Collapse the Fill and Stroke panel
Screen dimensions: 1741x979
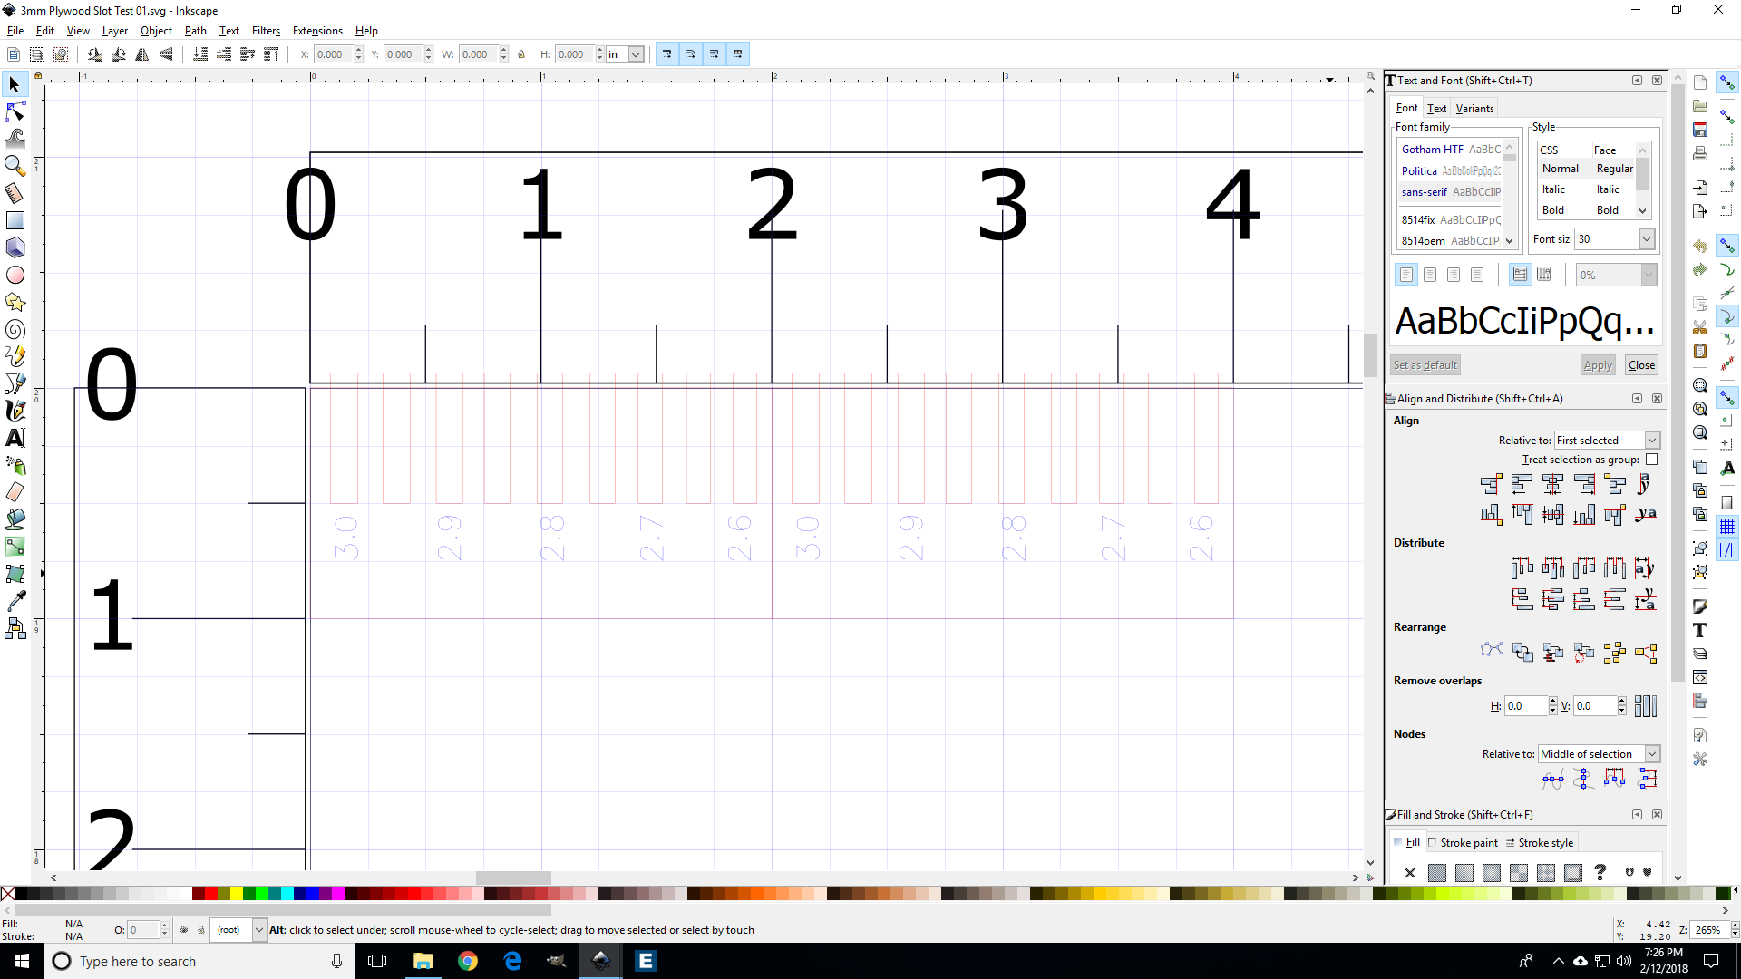tap(1638, 815)
